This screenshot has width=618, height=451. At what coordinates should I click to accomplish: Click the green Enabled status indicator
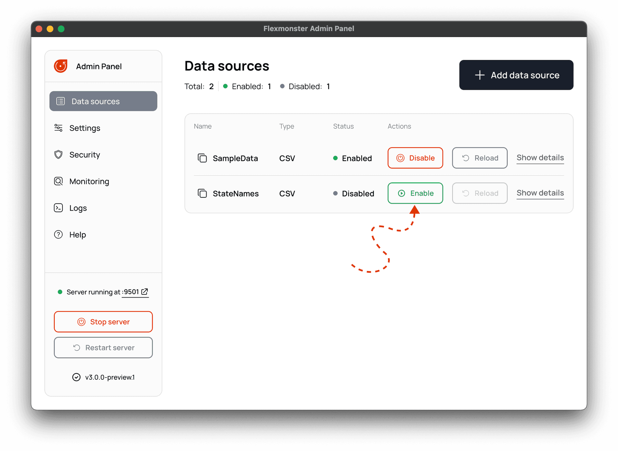(335, 158)
